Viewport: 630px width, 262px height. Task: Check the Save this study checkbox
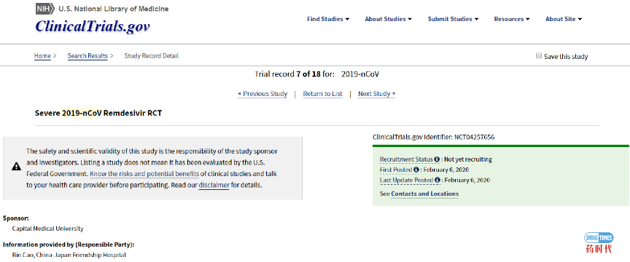pos(539,56)
